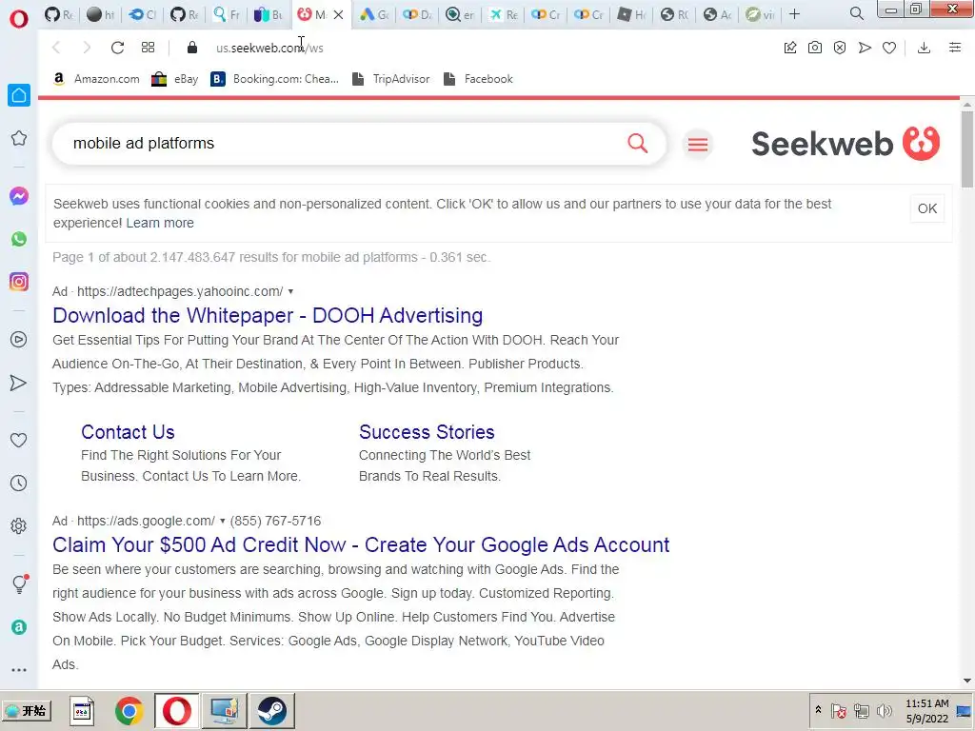Click the site security padlock icon
The image size is (975, 731).
point(192,48)
